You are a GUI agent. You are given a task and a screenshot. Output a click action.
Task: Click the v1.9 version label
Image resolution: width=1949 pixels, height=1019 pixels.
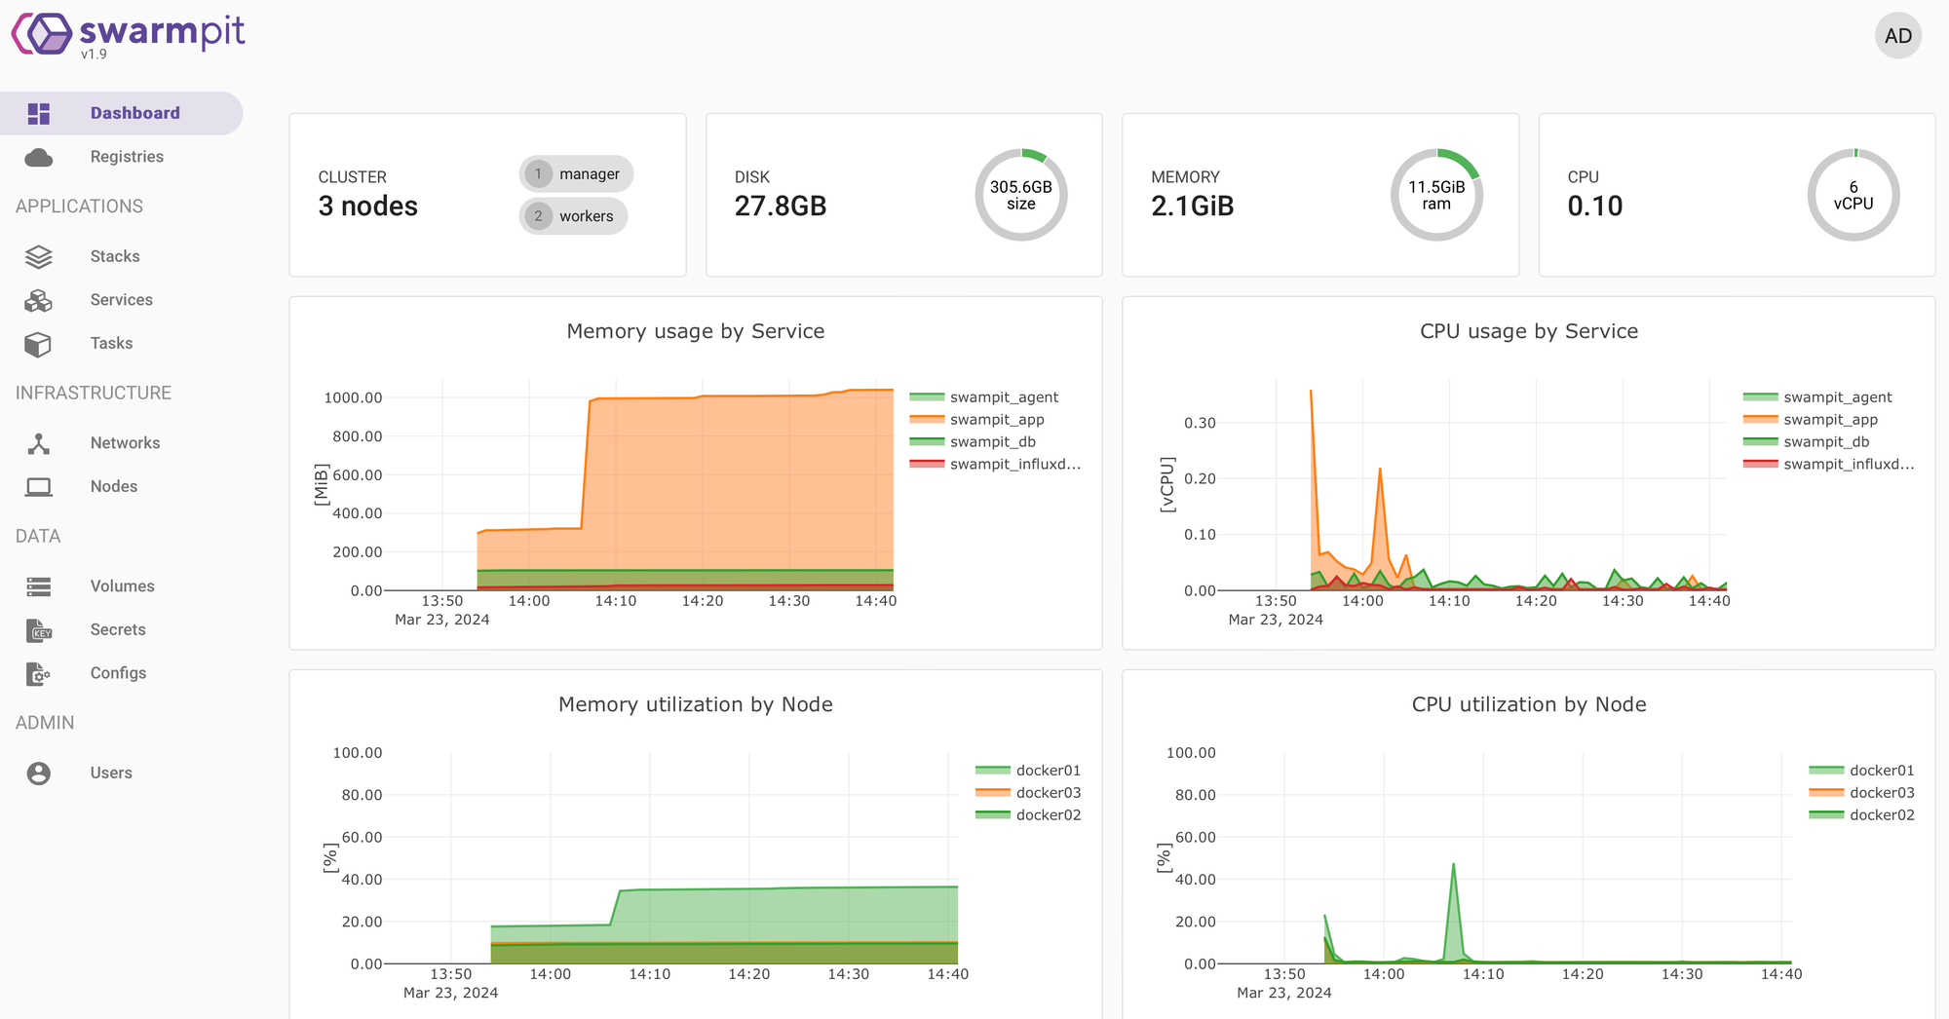94,55
